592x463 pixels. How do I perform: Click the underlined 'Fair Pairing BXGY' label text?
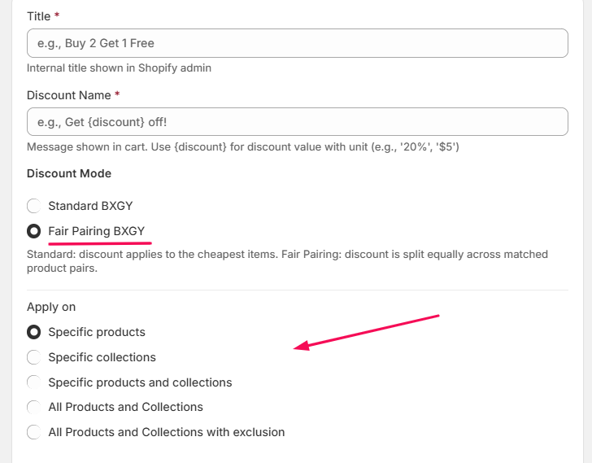(x=96, y=231)
